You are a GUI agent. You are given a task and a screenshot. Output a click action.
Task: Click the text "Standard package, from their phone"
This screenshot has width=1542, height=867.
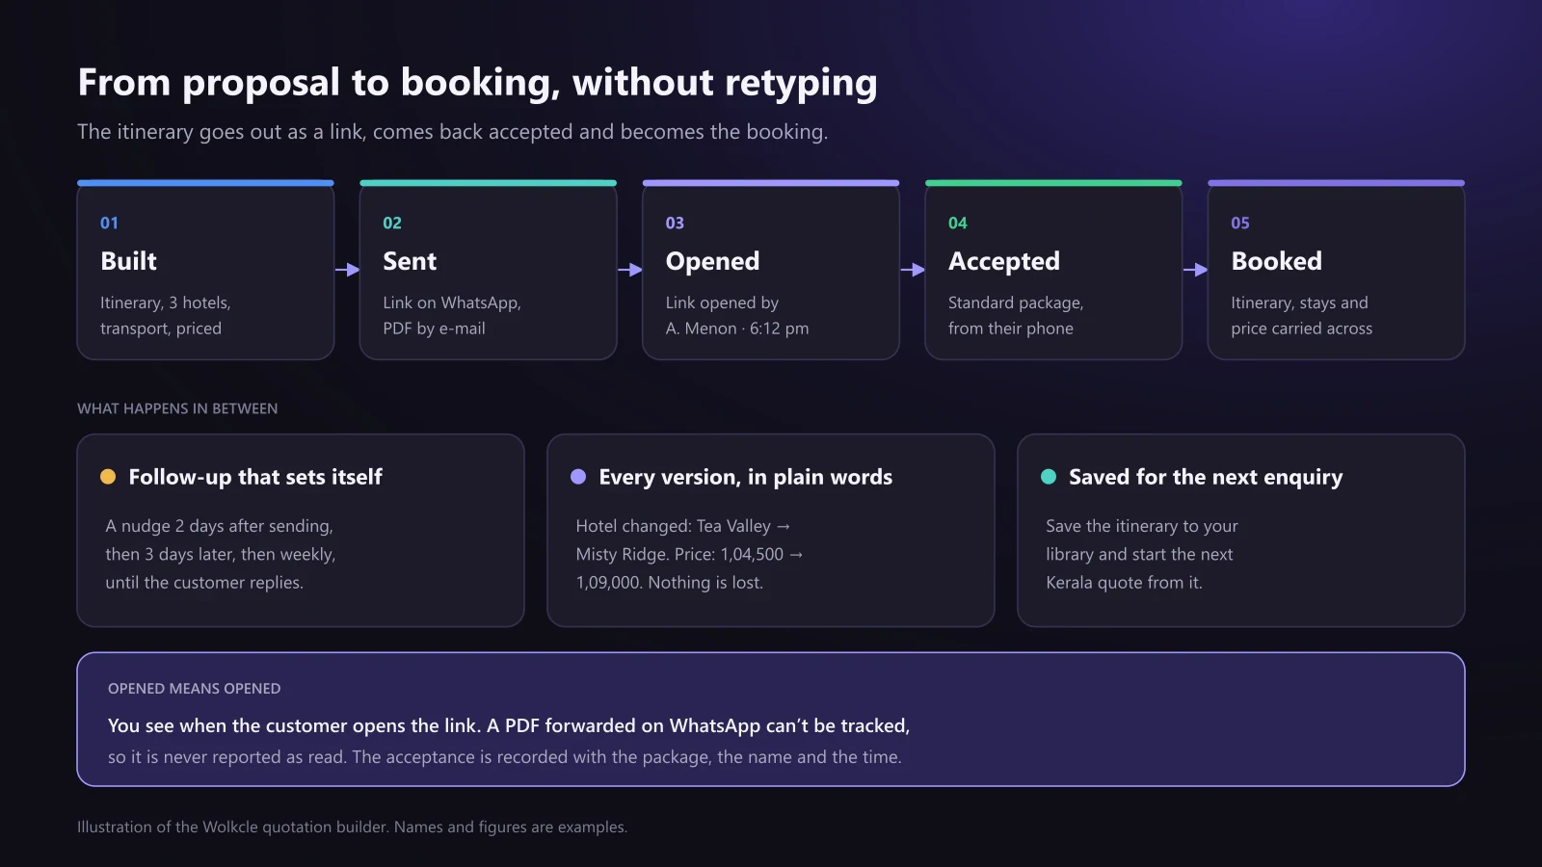1016,315
